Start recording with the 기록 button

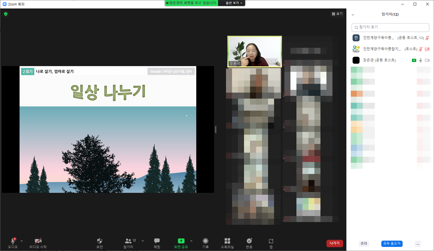(206, 243)
